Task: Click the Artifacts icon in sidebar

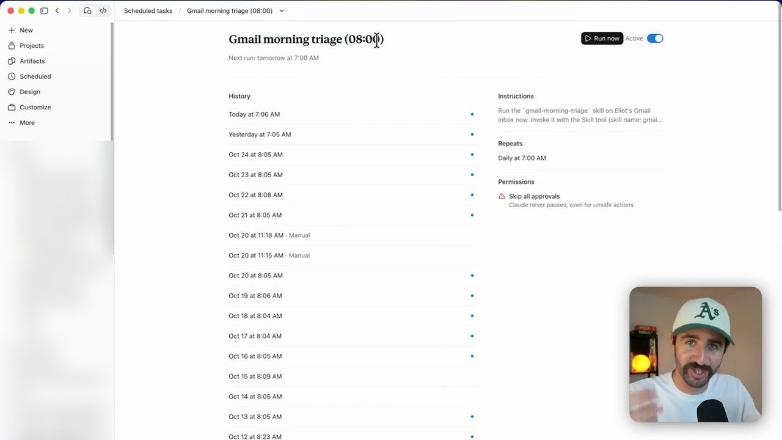Action: [12, 61]
